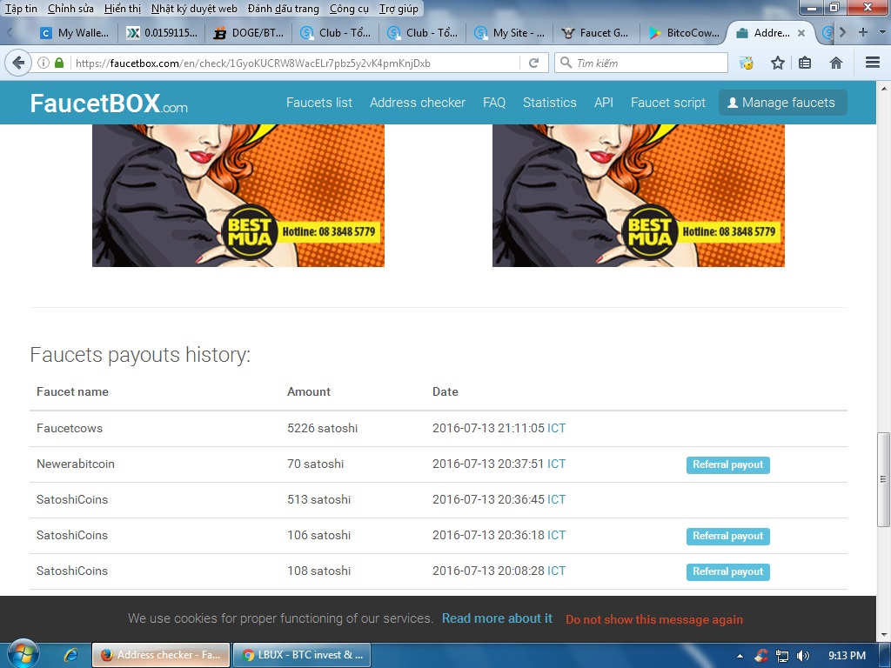Open the Đánh dấu trang menu
The image size is (891, 668).
[x=283, y=9]
